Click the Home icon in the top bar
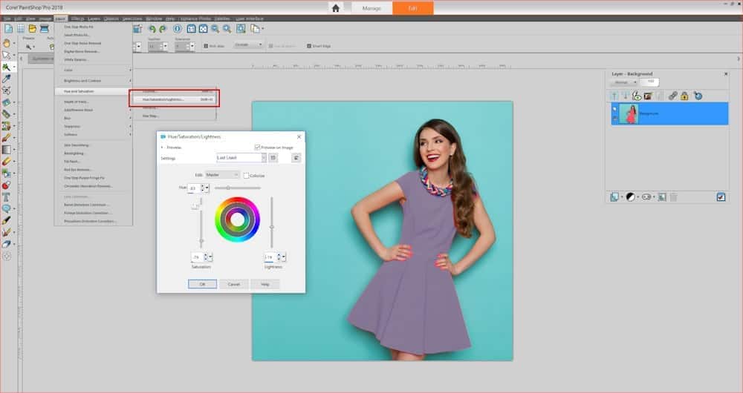The width and height of the screenshot is (743, 393). pyautogui.click(x=336, y=8)
